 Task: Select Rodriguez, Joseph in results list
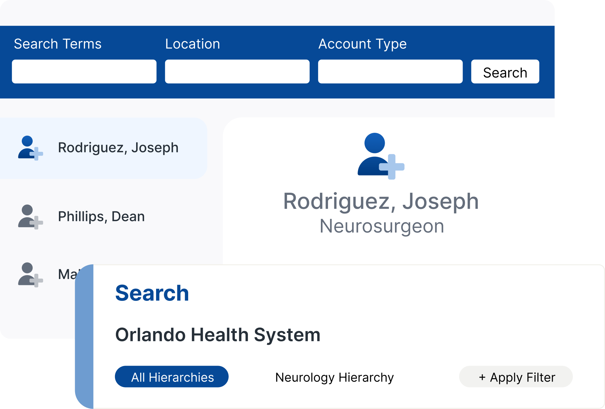(x=118, y=148)
